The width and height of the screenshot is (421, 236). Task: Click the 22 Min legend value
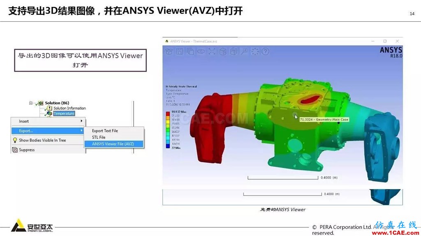[x=176, y=148]
